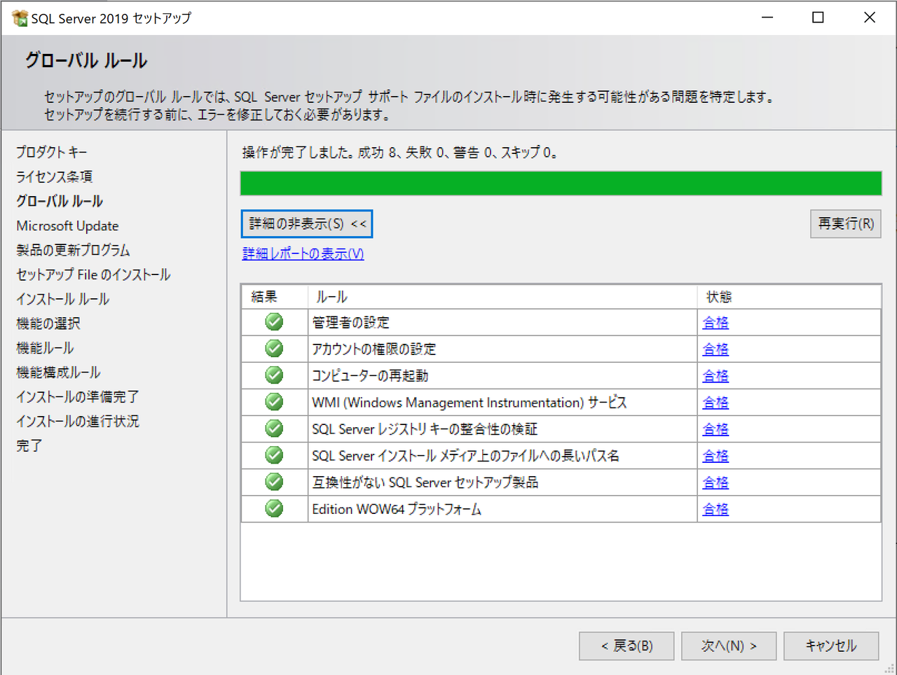Click green check icon for 管理者の設定

click(x=274, y=322)
